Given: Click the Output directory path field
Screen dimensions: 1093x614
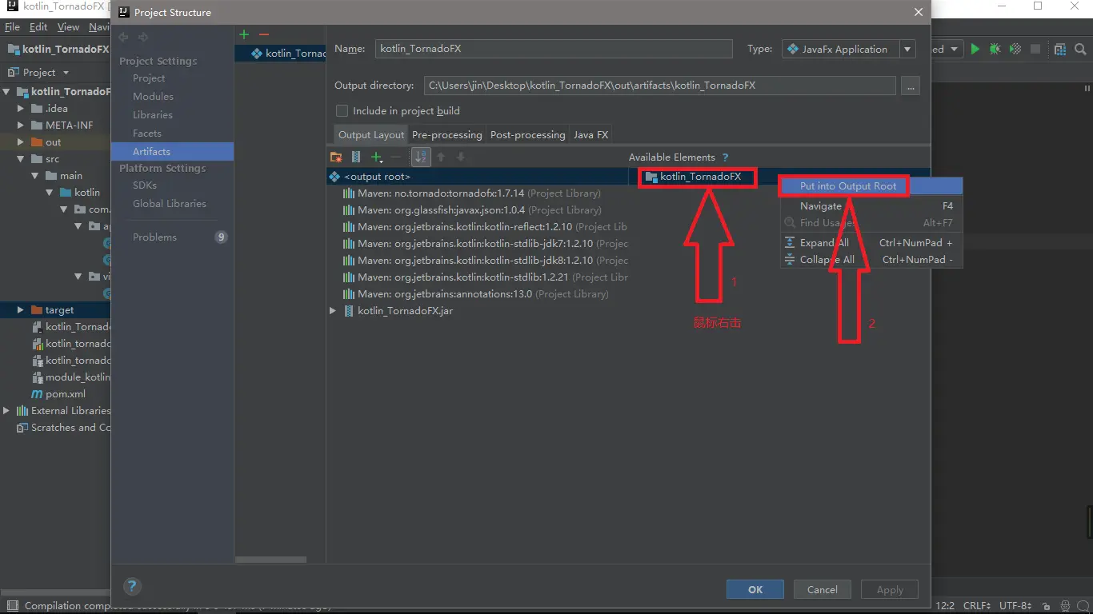Looking at the screenshot, I should coord(660,86).
